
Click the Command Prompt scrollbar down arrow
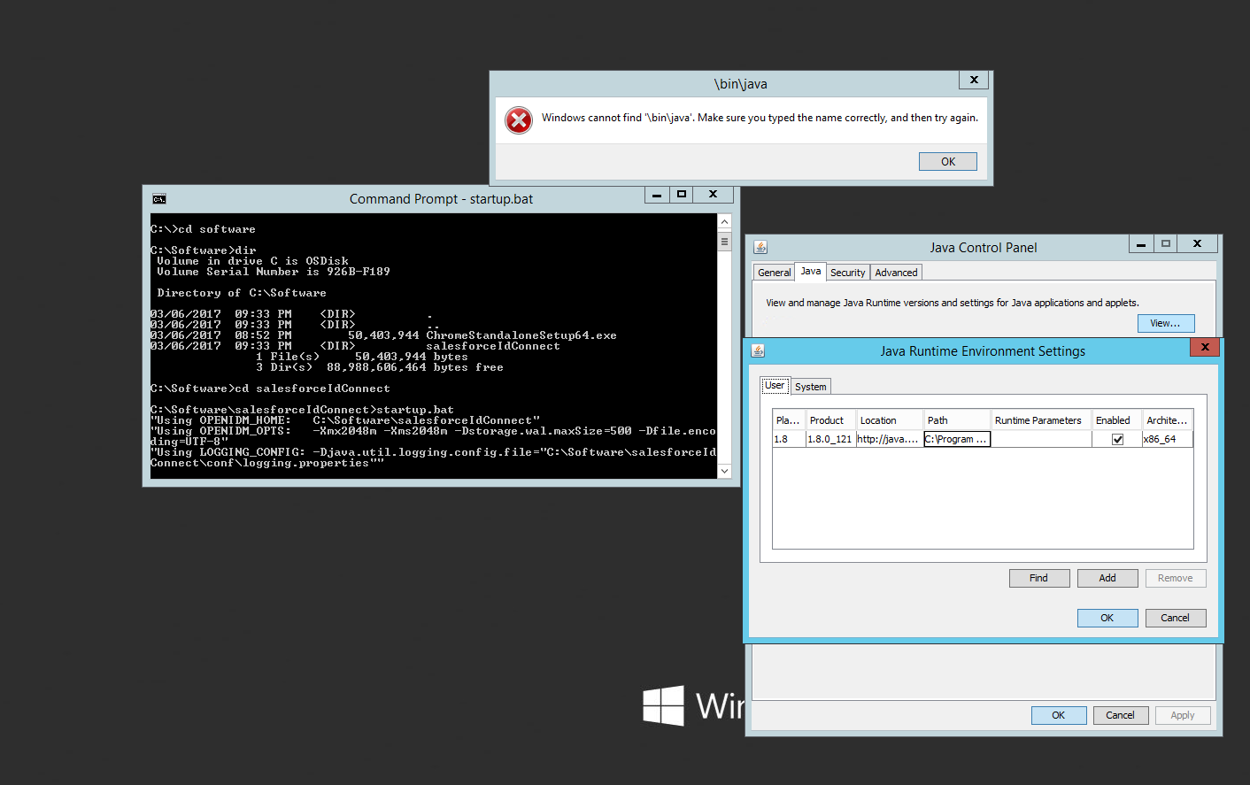click(x=724, y=471)
